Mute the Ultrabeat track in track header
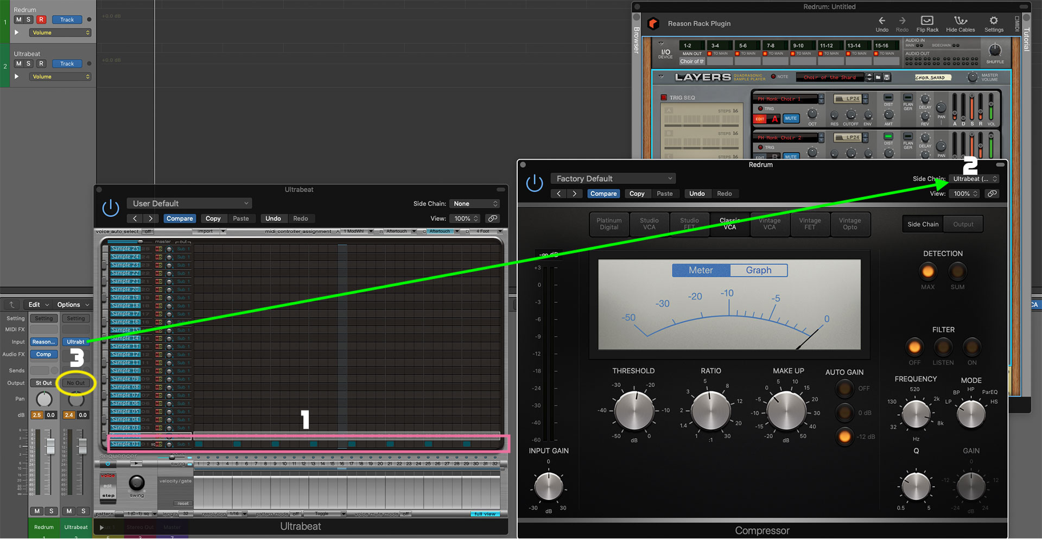The image size is (1042, 539). tap(19, 64)
